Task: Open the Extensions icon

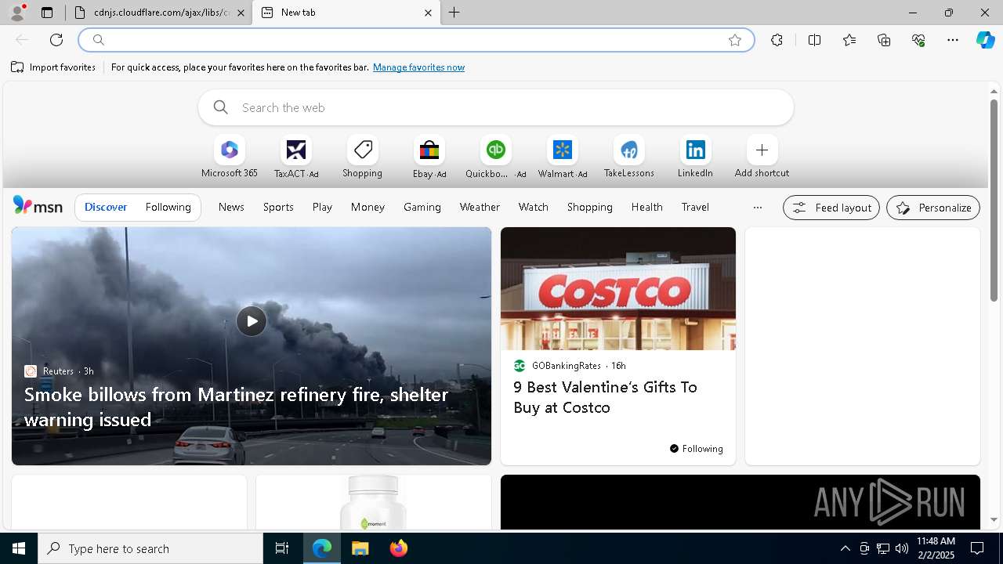Action: tap(777, 40)
